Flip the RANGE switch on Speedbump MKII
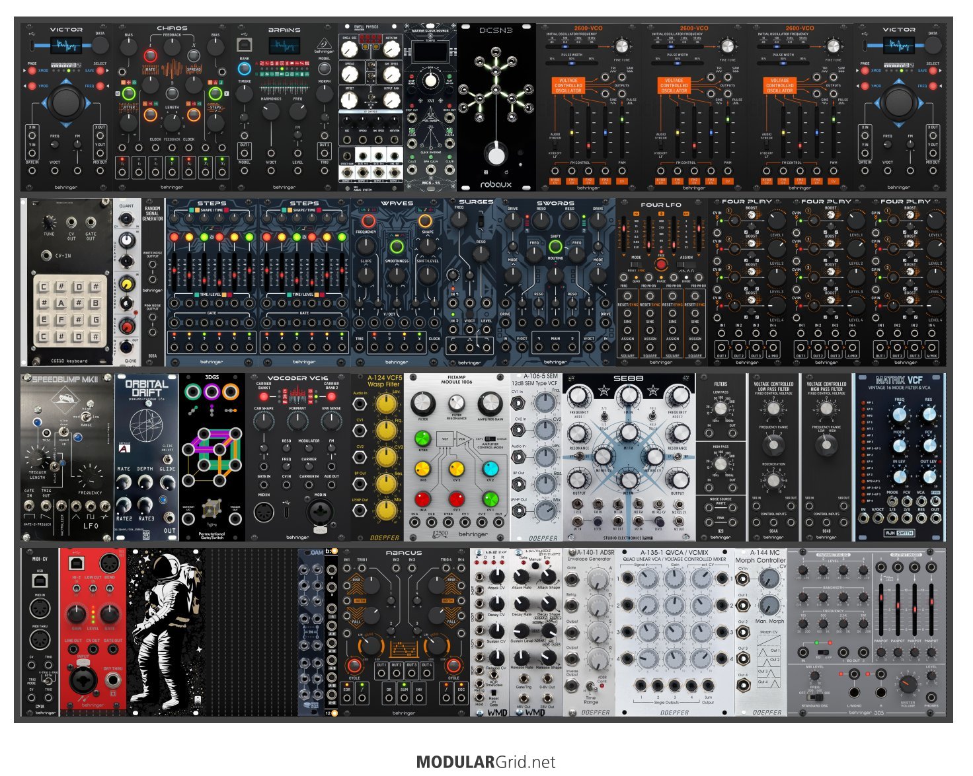 coord(87,417)
